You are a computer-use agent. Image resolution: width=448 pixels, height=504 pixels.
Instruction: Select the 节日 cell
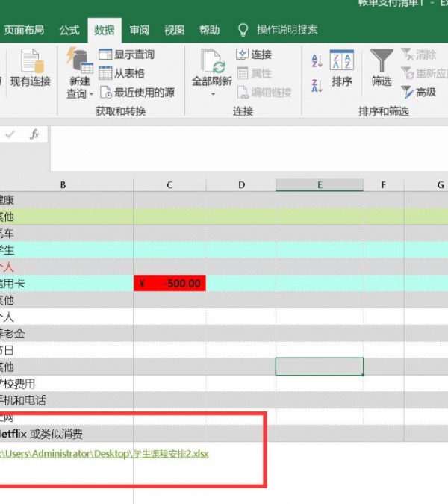coord(66,350)
